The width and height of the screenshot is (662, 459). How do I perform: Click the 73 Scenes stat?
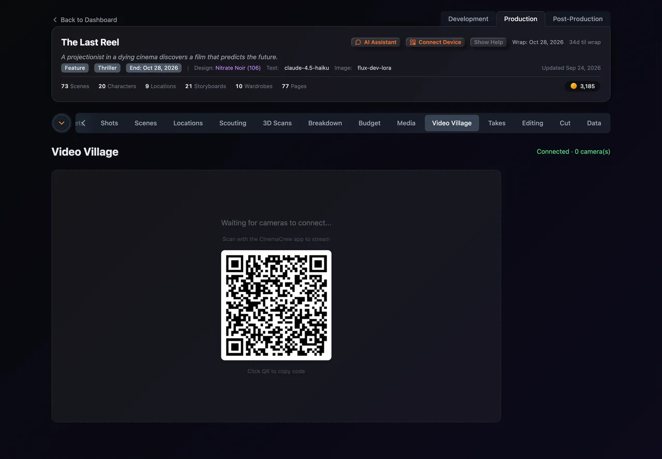tap(75, 86)
